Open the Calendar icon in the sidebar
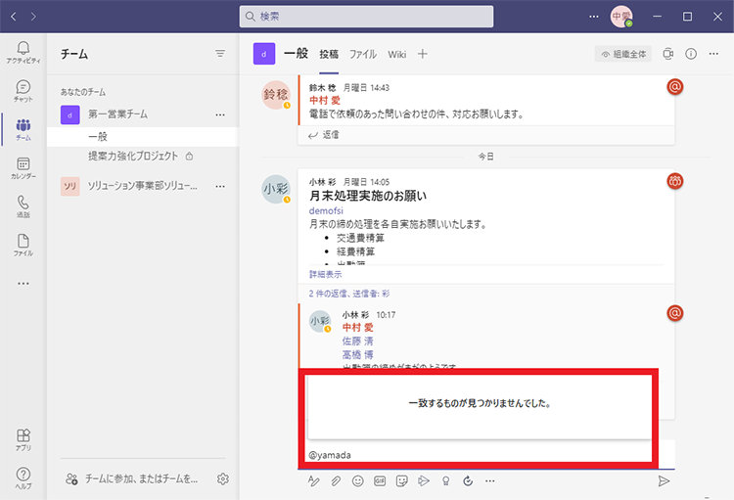The height and width of the screenshot is (500, 734). (23, 168)
